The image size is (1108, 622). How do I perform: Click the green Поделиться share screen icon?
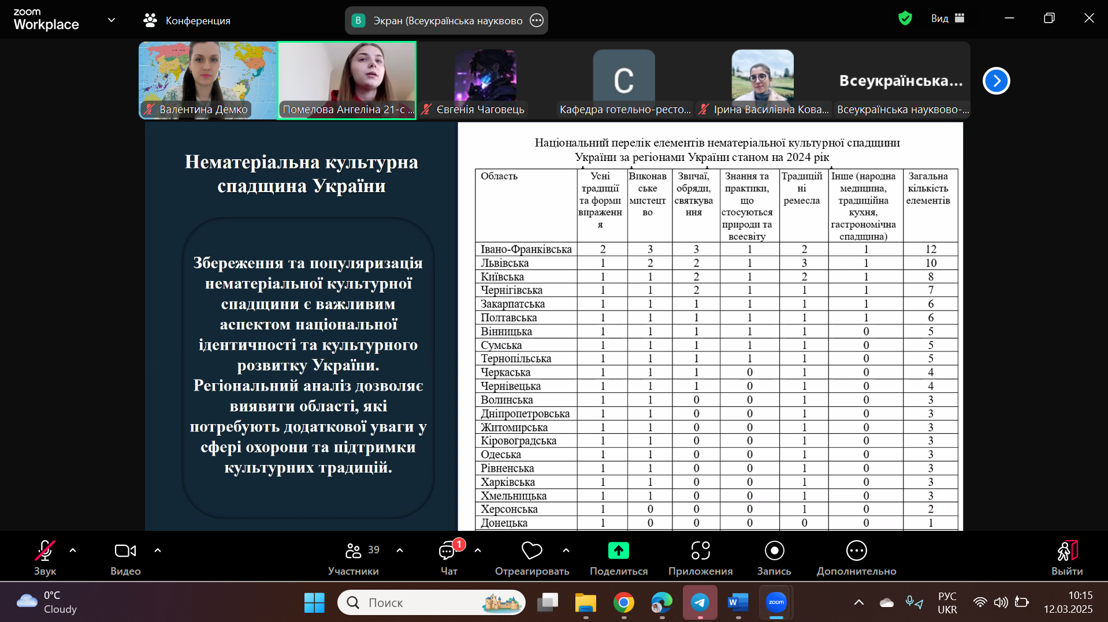pyautogui.click(x=618, y=551)
